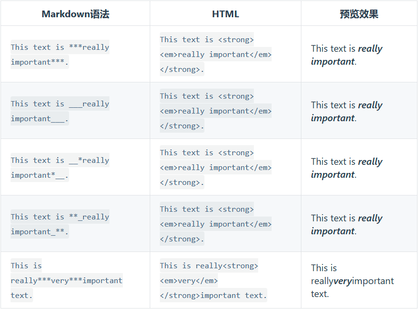
Task: Click preview text in the '***really' row
Action: pyautogui.click(x=346, y=55)
